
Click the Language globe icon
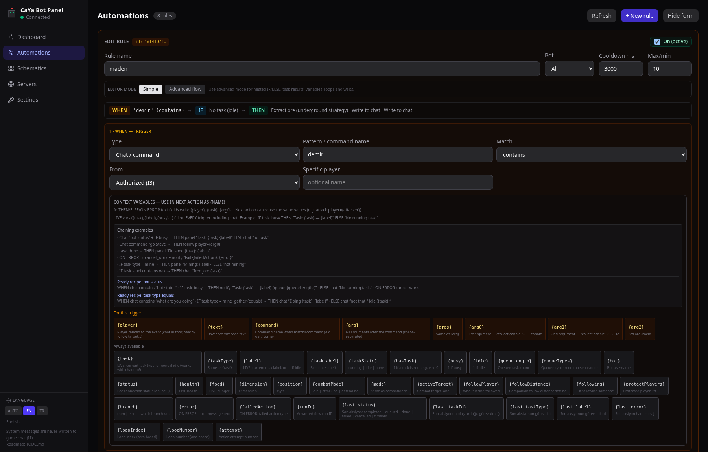click(x=9, y=401)
